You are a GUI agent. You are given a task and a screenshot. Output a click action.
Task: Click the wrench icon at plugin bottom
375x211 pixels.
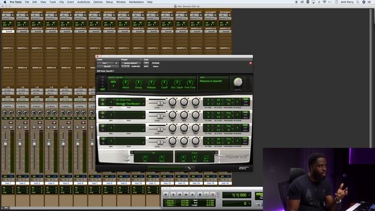click(x=189, y=168)
